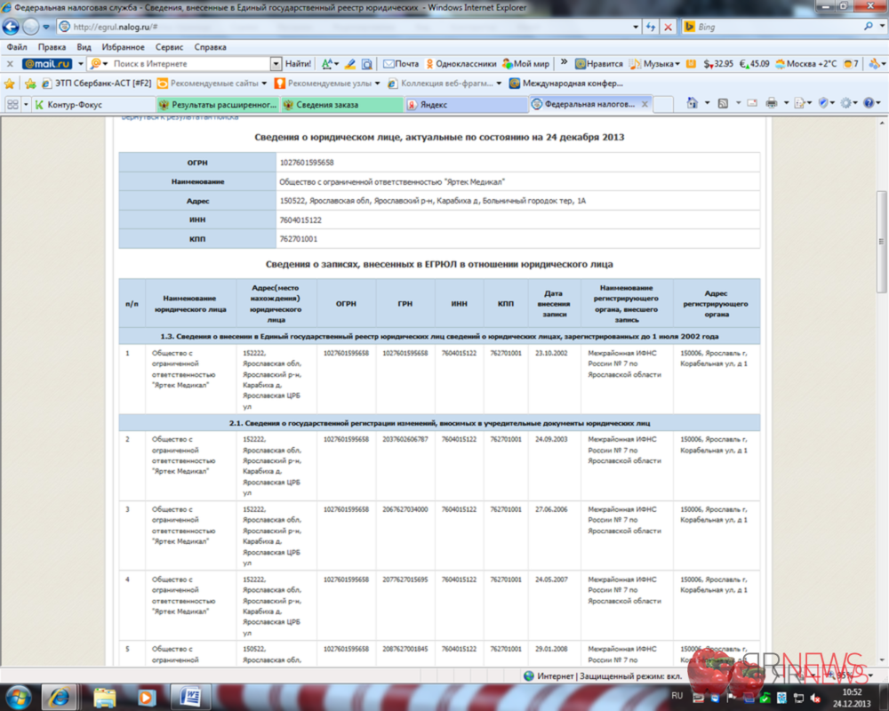Click the browser Forward arrow button
Viewport: 889px width, 711px height.
click(x=30, y=27)
